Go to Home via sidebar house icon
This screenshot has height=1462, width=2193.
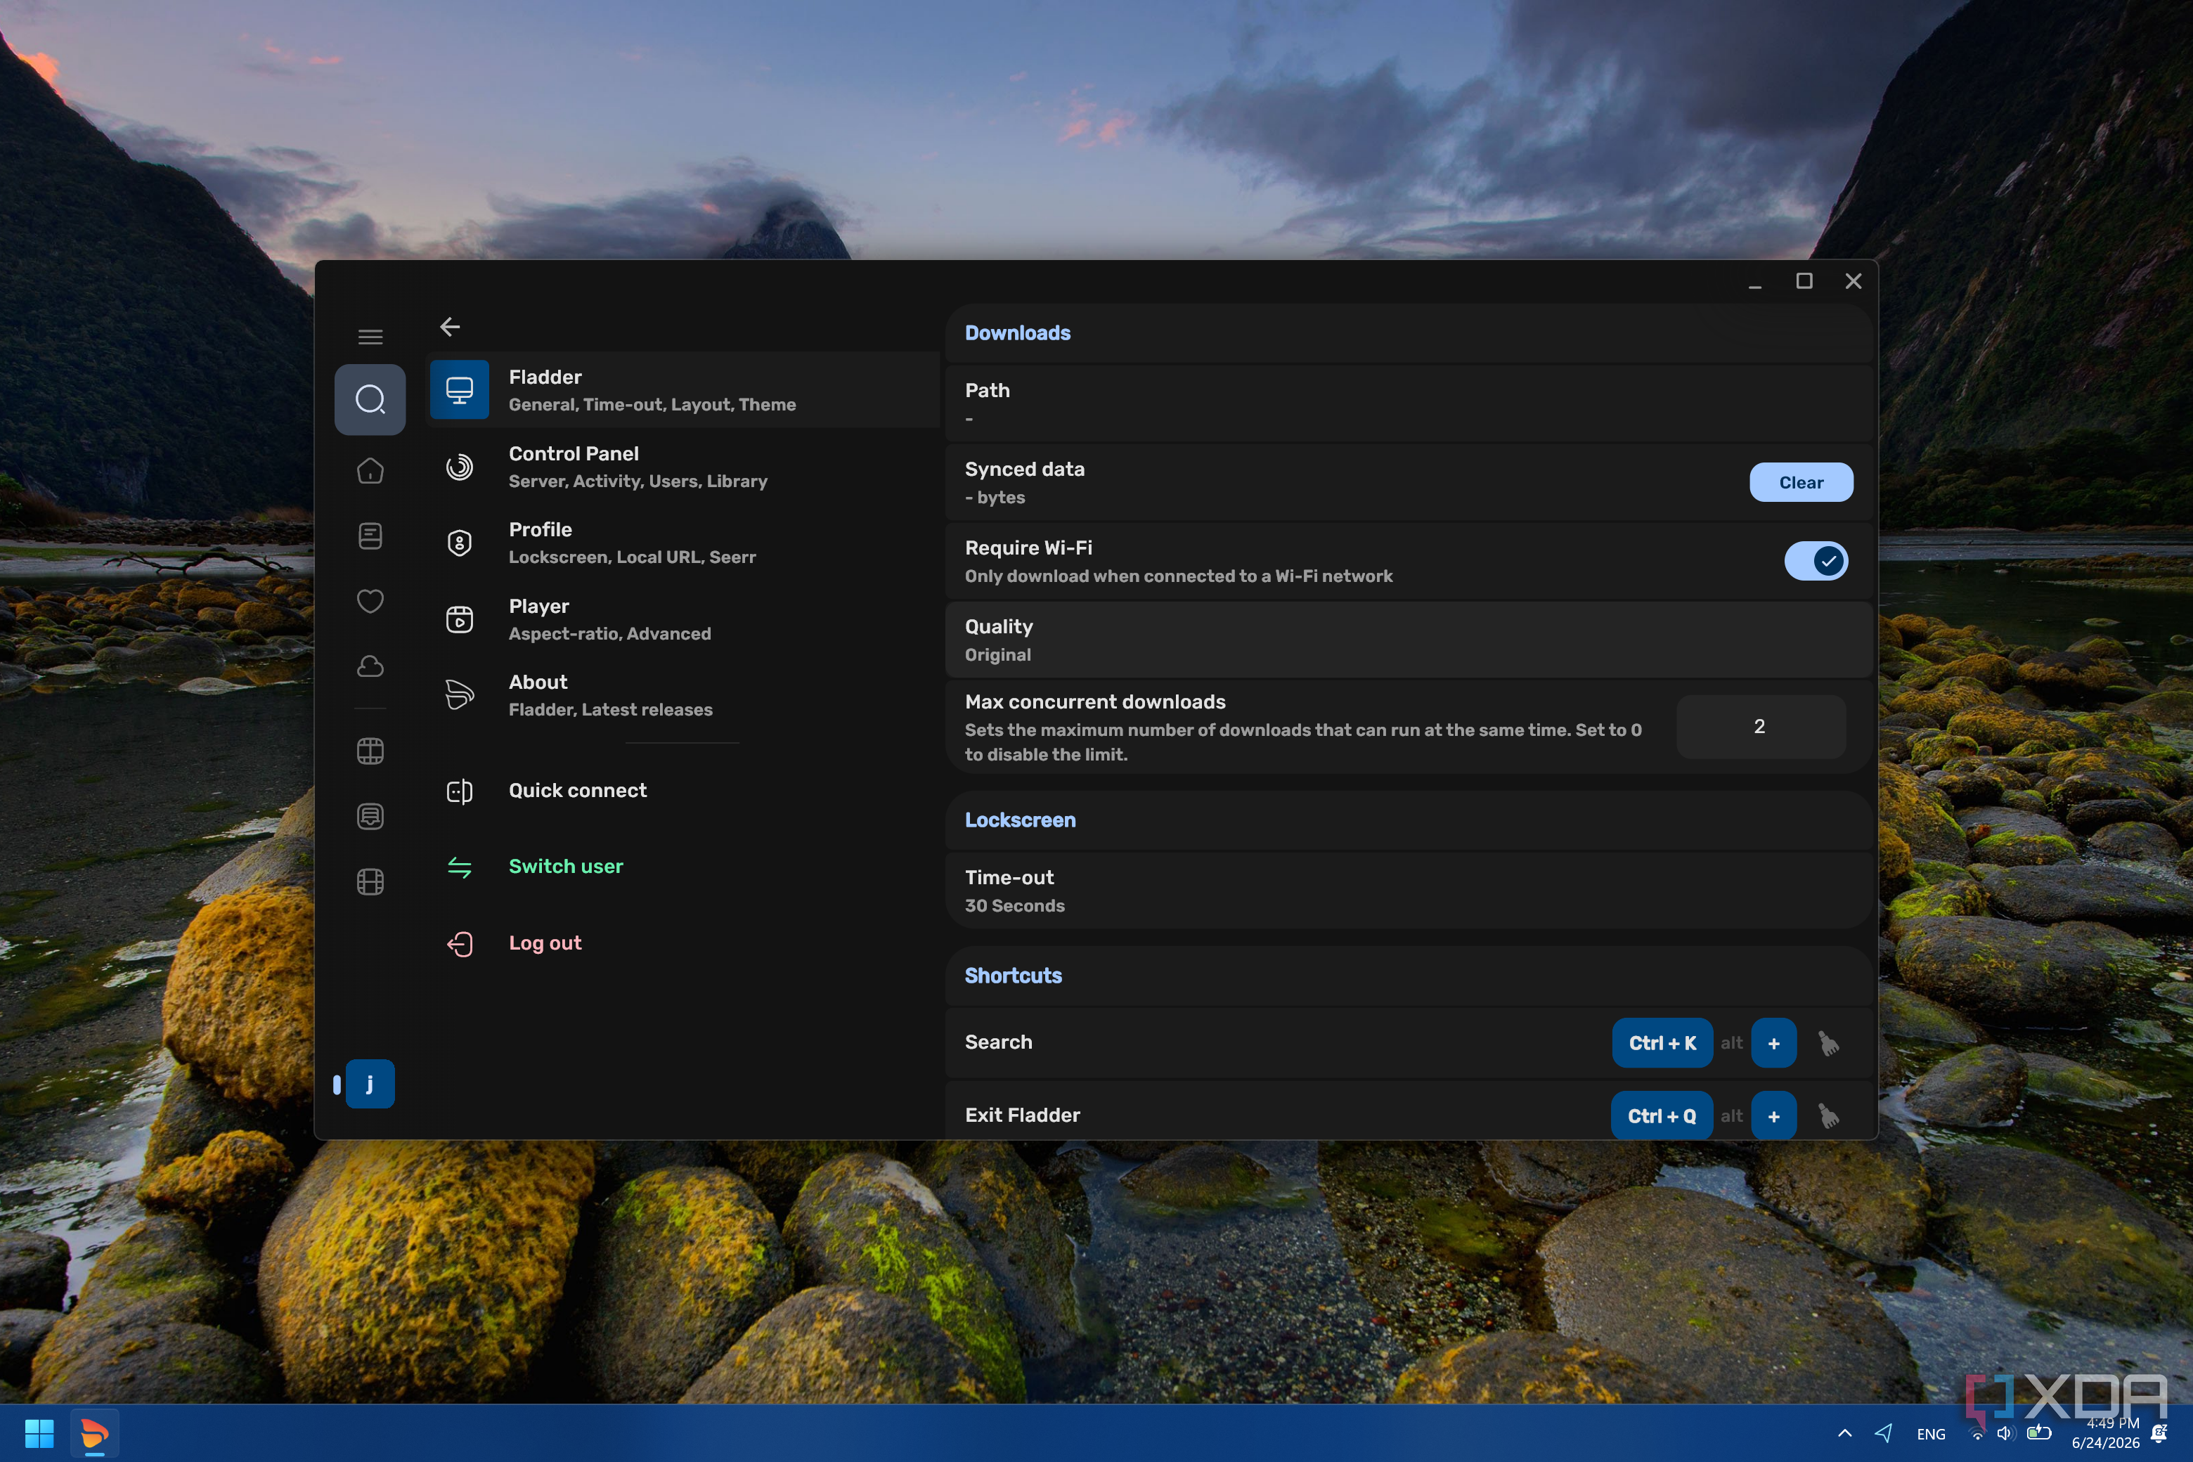[x=370, y=471]
